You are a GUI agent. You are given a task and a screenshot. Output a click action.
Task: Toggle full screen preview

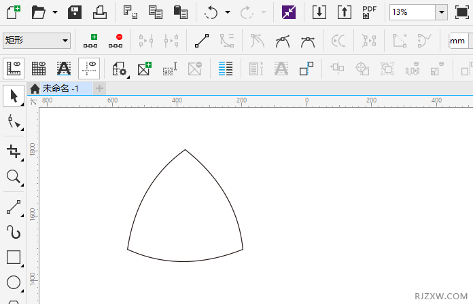(x=462, y=12)
